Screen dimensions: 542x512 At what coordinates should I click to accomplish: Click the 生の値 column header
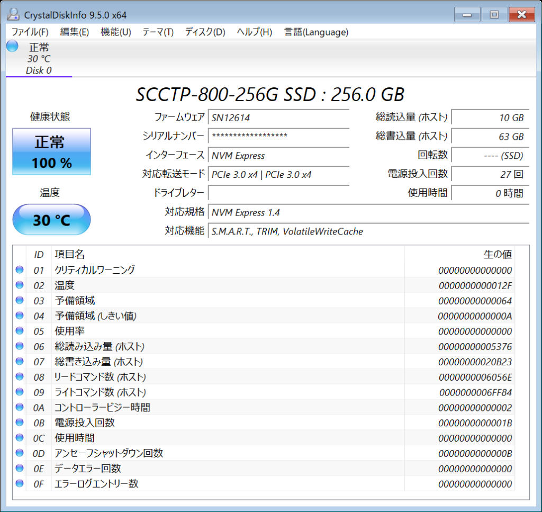(x=498, y=255)
